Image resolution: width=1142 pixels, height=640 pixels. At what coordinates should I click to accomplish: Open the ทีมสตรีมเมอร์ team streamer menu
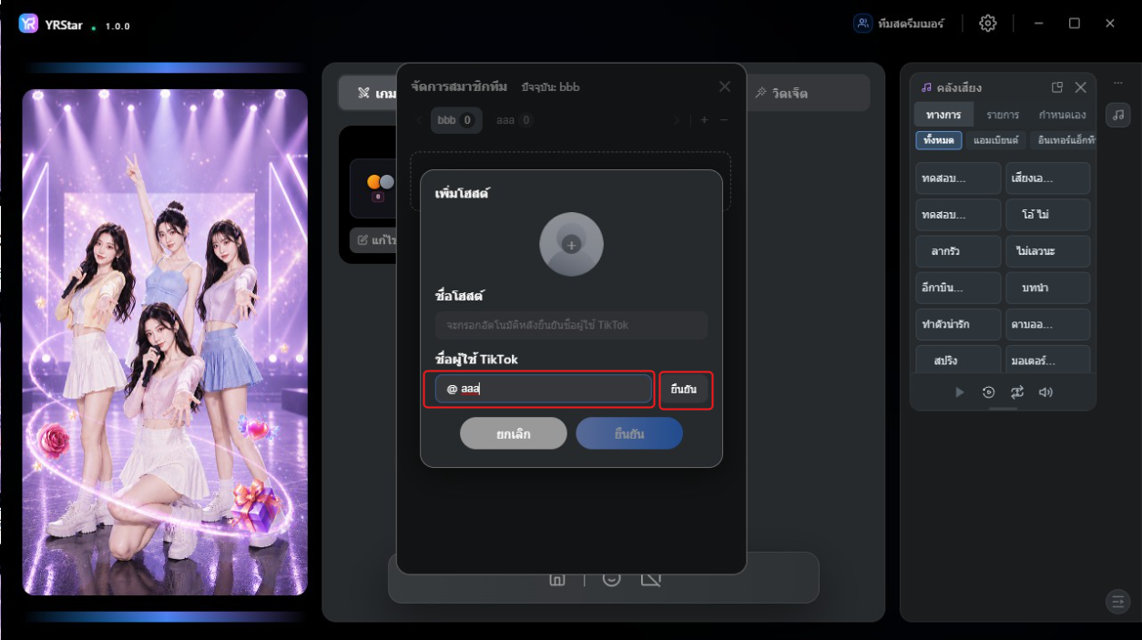pyautogui.click(x=900, y=24)
